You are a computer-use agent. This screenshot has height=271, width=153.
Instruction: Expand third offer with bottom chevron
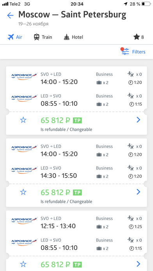pyautogui.click(x=138, y=264)
